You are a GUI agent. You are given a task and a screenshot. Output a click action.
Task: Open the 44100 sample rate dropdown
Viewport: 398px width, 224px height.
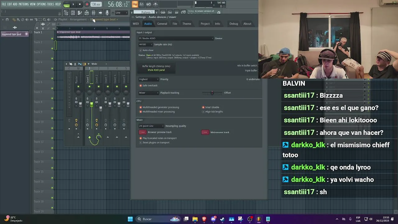[145, 44]
